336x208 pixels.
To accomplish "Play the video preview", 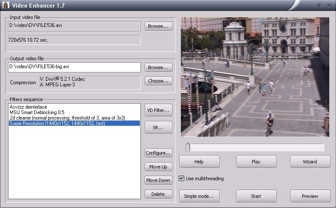I will coord(256,162).
